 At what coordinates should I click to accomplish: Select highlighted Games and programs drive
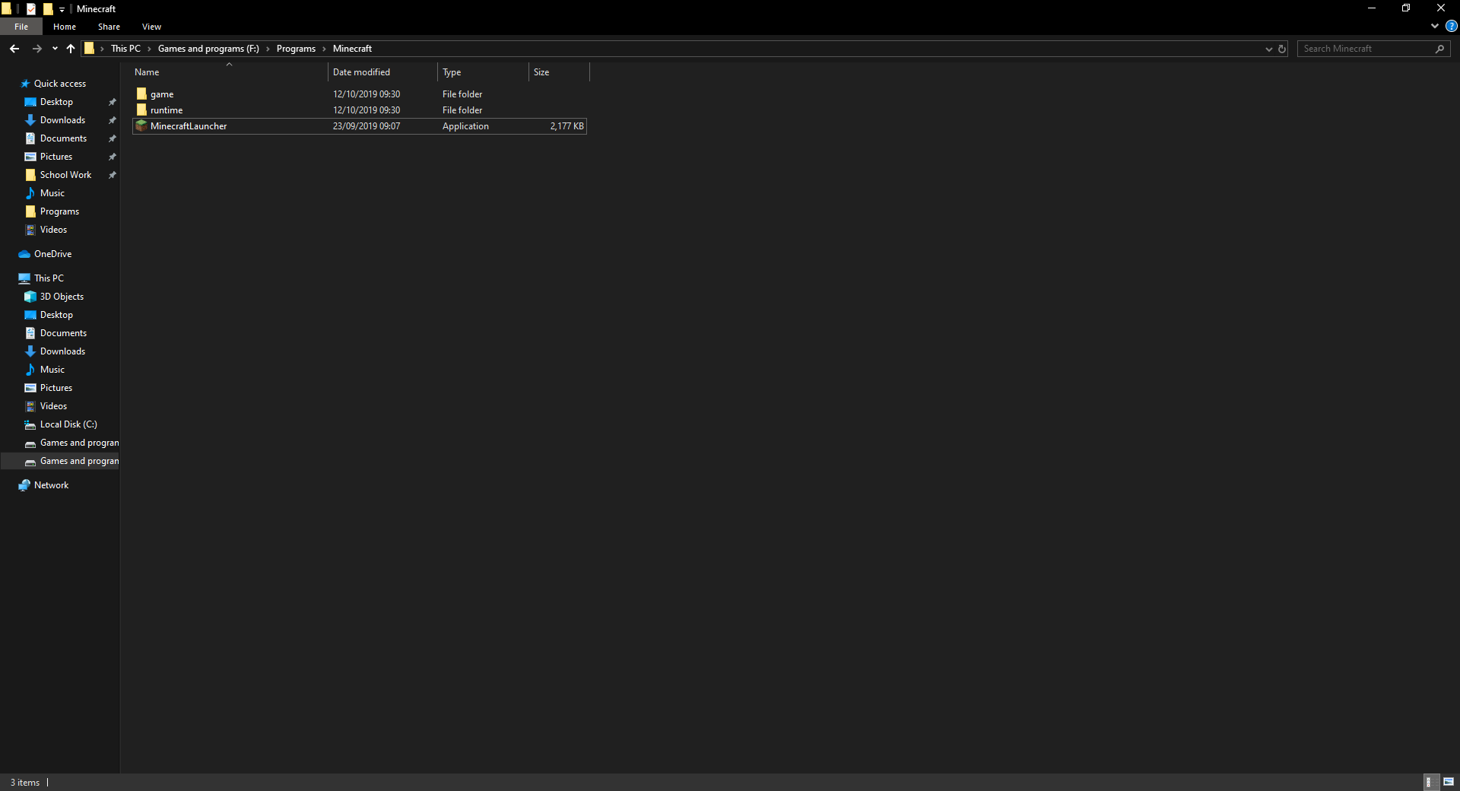(x=61, y=461)
